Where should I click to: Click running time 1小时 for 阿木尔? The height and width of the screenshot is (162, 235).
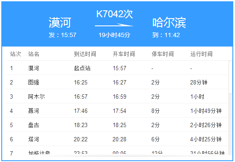coord(197,97)
